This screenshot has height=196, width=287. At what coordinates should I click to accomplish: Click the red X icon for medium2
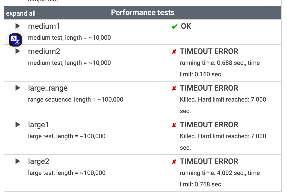coord(174,52)
